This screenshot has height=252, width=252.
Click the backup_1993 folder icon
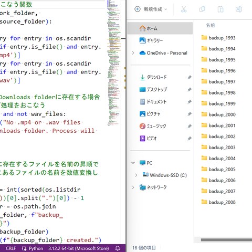204,37
